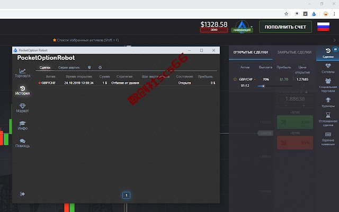The image size is (339, 212).
Task: Switch to Открытые сделки tab
Action: point(251,52)
